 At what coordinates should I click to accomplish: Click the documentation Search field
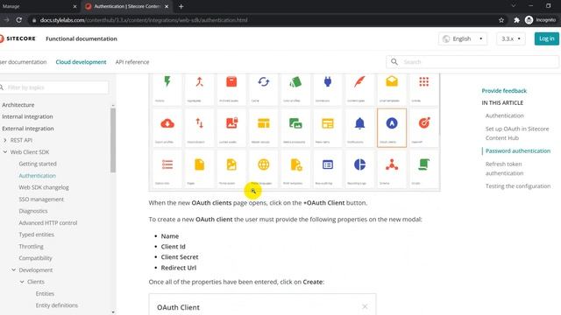pyautogui.click(x=472, y=62)
